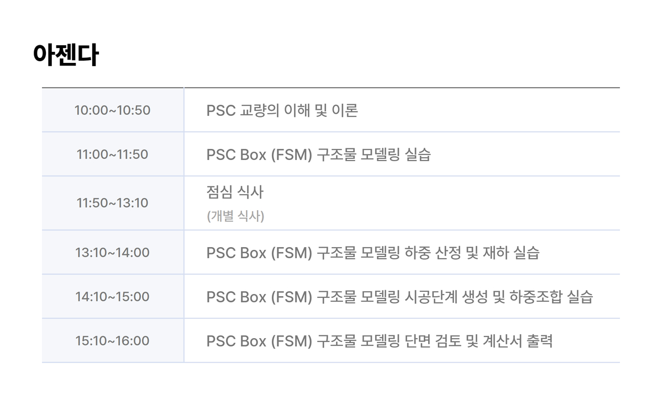The width and height of the screenshot is (663, 406).
Task: Select the 11:50~13:10 time cell
Action: tap(113, 203)
